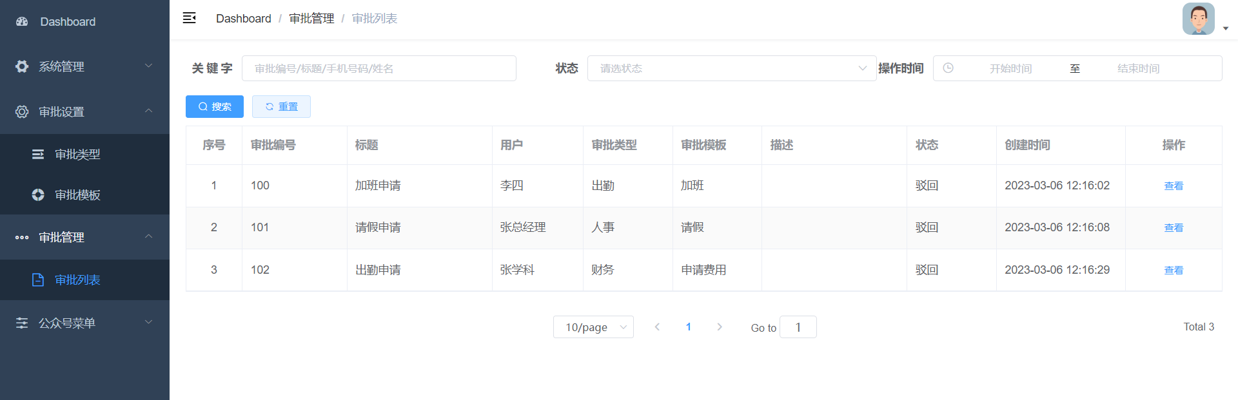This screenshot has height=400, width=1238.
Task: Click the 公众号菜单 sliders icon
Action: click(22, 323)
